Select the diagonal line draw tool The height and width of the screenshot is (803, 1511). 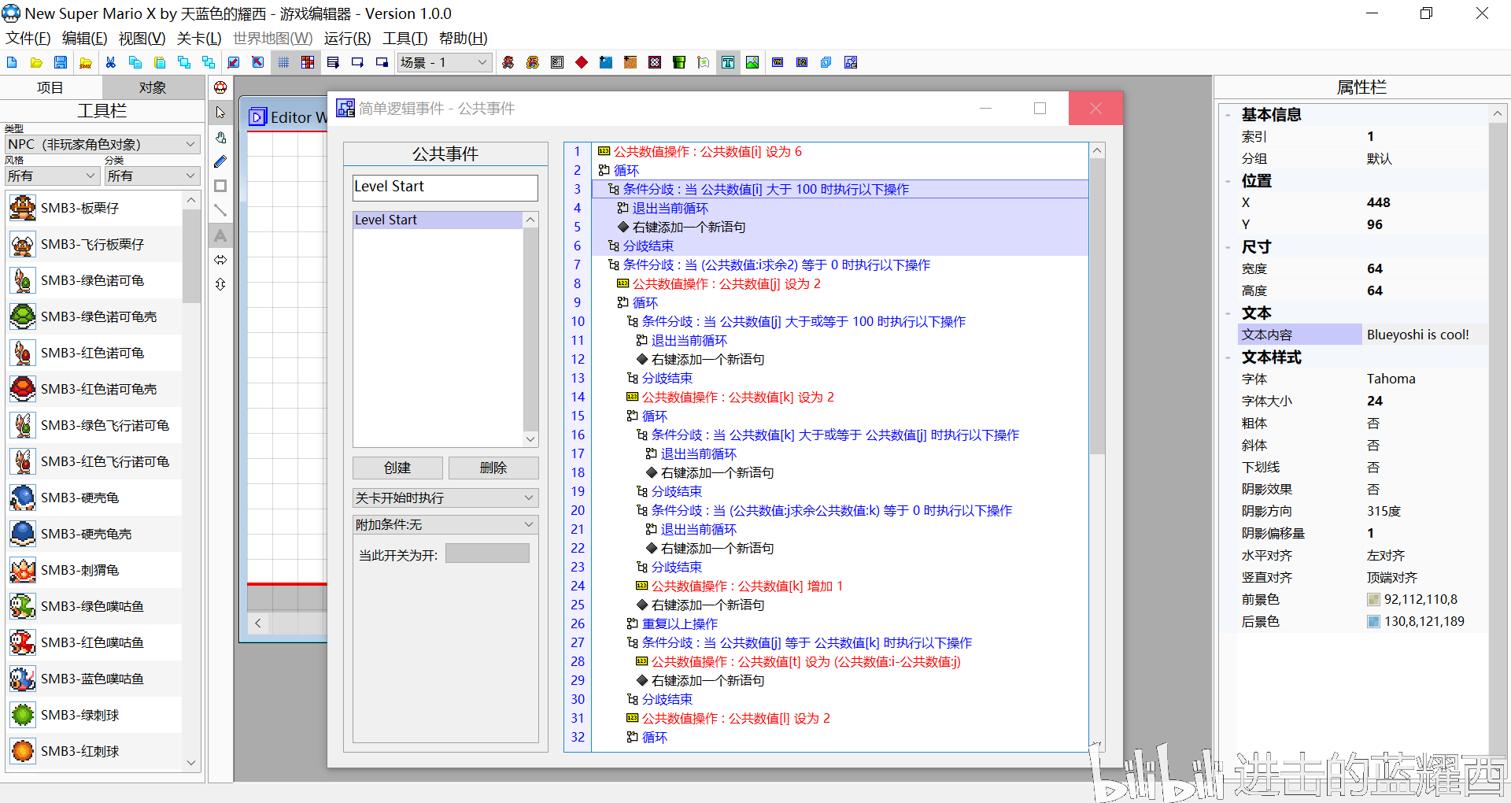220,210
